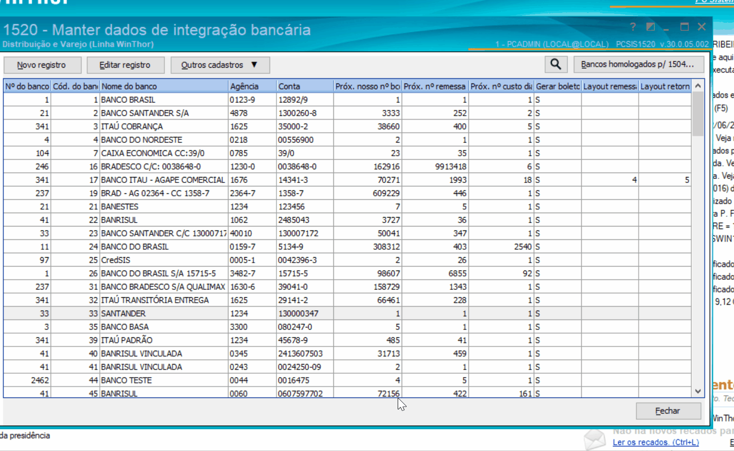Click account cell 2413607503
The image size is (734, 451).
(x=305, y=354)
